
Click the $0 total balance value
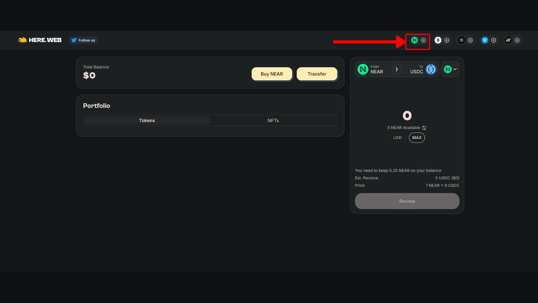(x=89, y=75)
